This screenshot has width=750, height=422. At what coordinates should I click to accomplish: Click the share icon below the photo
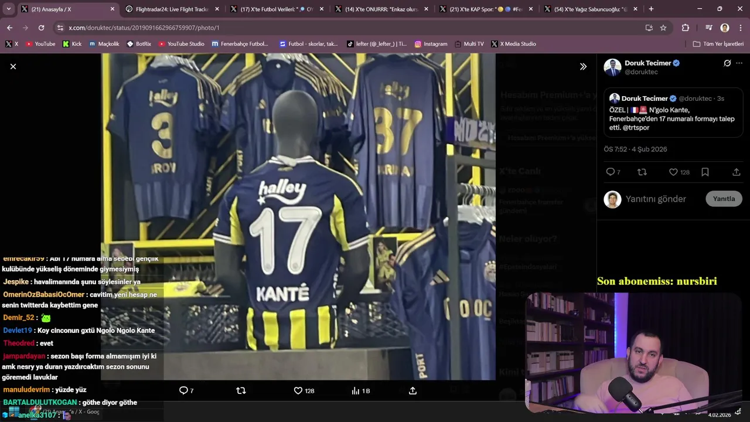(412, 390)
